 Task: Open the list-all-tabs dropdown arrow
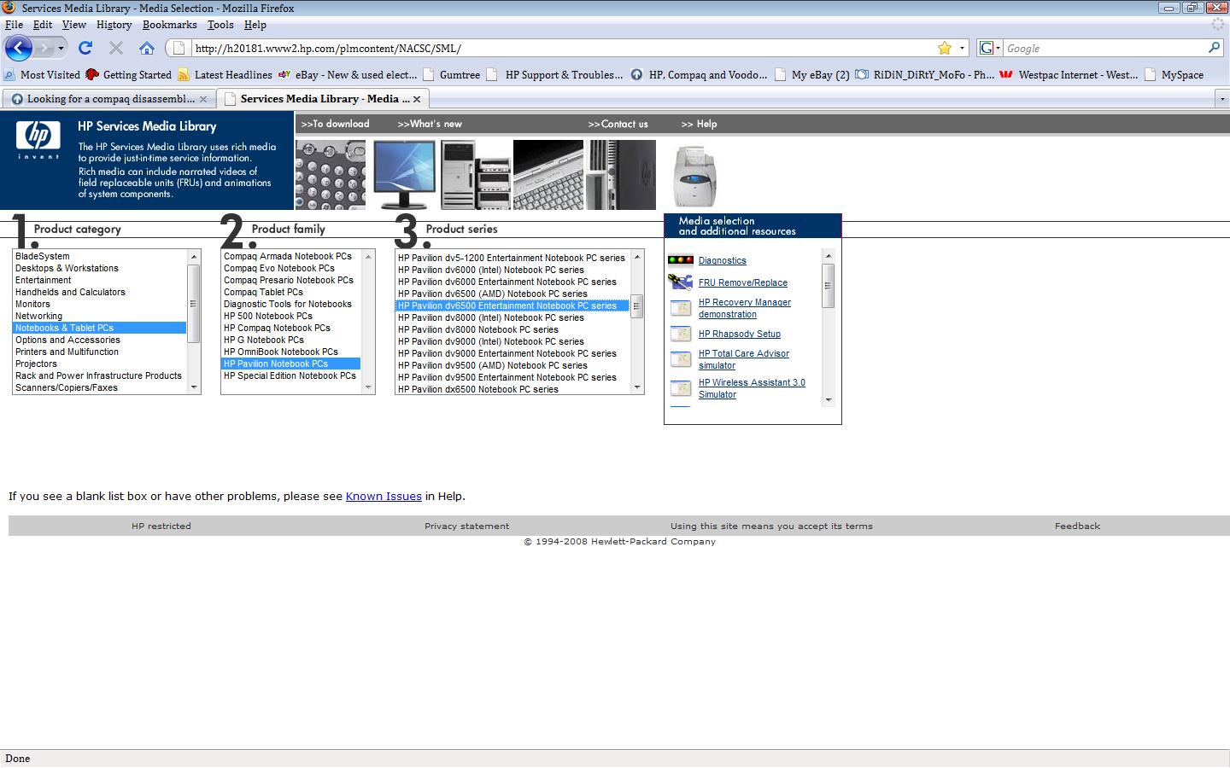1221,99
